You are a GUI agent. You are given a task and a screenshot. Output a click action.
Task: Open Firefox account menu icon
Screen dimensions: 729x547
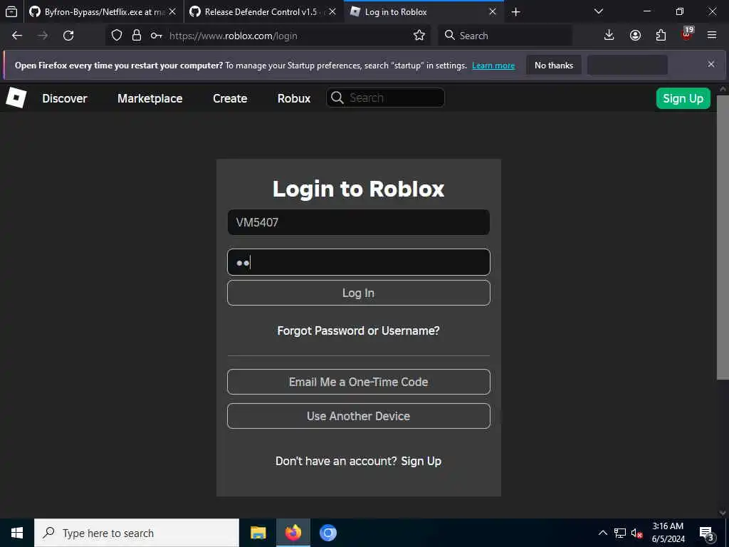pos(635,36)
